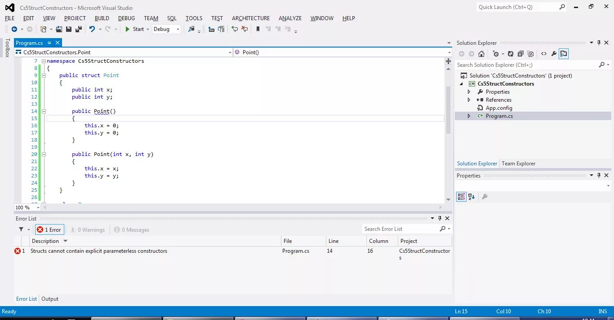Click the Uncomment selected lines icon
This screenshot has height=320, width=614.
(245, 29)
